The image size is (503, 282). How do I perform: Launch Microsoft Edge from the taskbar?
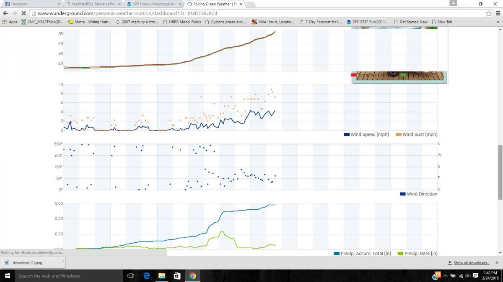(147, 276)
